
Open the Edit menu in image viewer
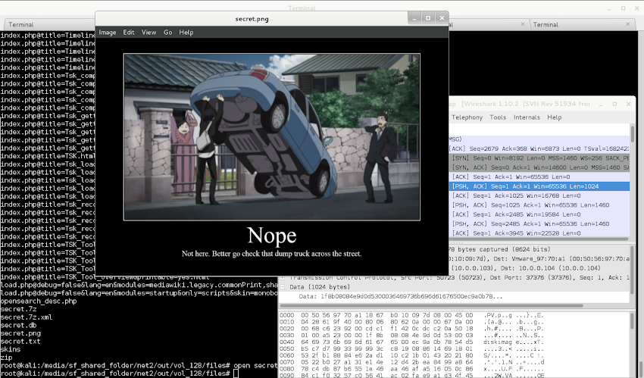[129, 33]
